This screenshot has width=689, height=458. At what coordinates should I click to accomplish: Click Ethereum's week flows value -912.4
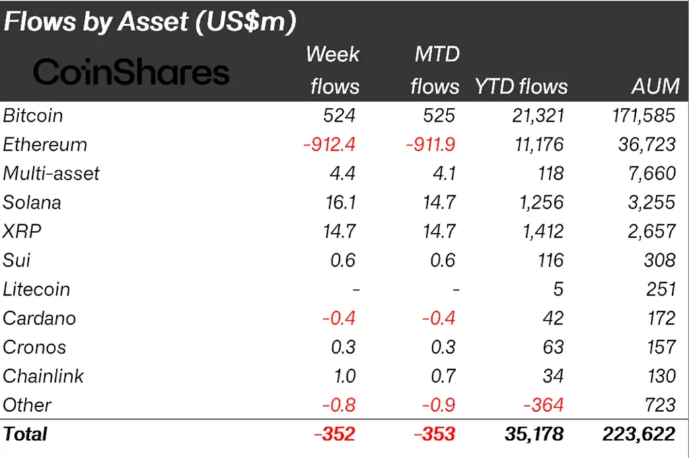pos(330,145)
